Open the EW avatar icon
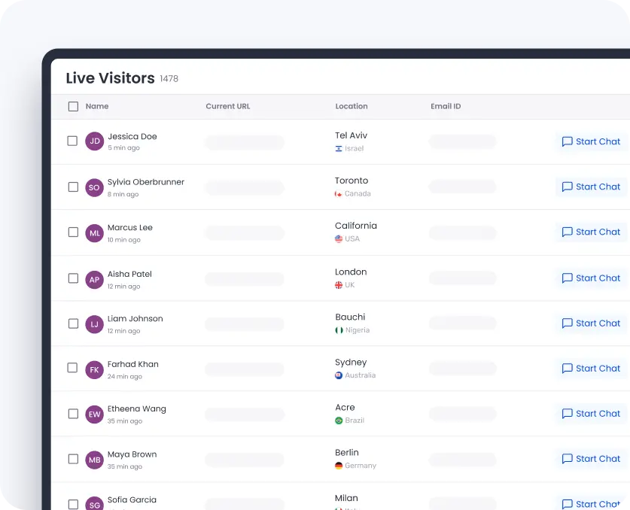This screenshot has width=630, height=510. (x=94, y=414)
